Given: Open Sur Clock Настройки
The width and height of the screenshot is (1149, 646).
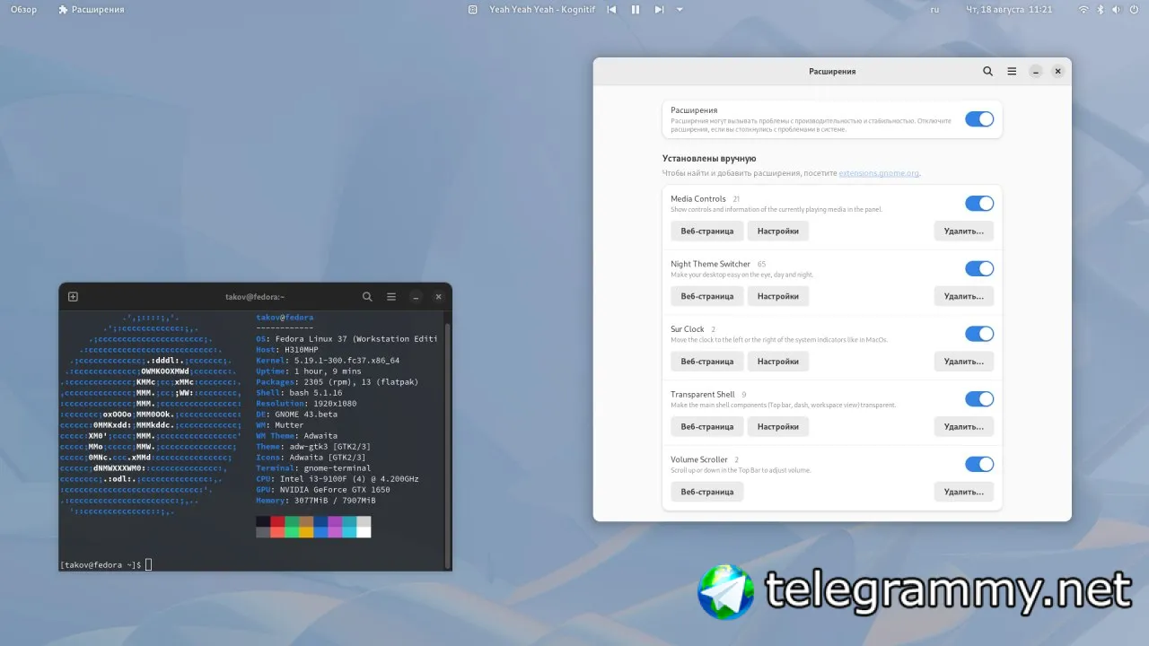Looking at the screenshot, I should [x=778, y=362].
